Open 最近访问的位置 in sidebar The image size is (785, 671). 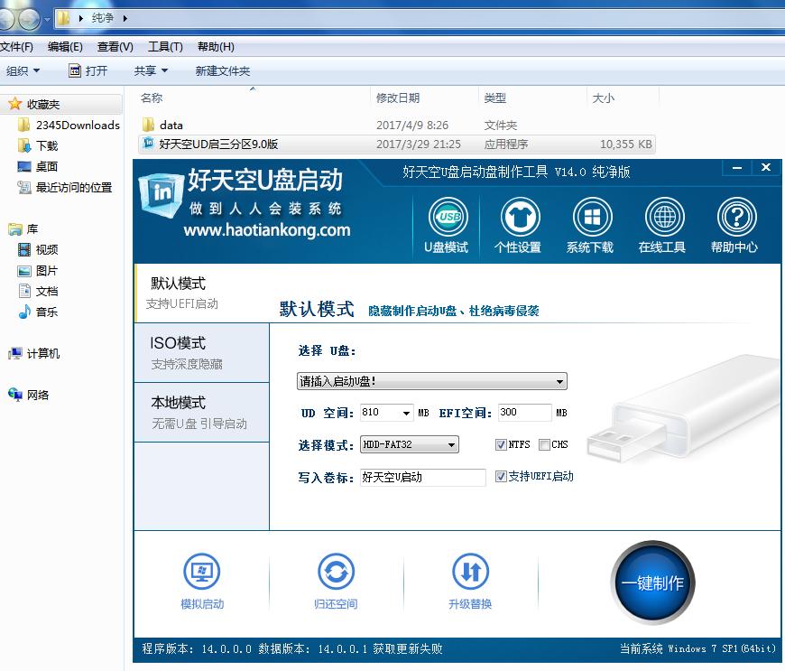(65, 188)
